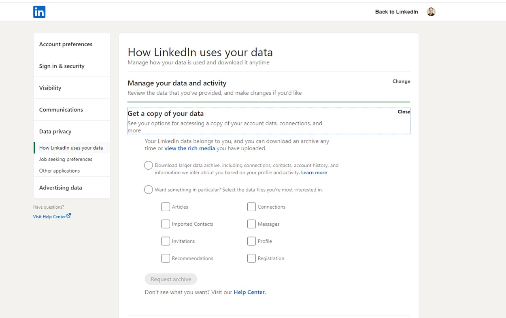Enable the Connections data checkbox

point(251,207)
